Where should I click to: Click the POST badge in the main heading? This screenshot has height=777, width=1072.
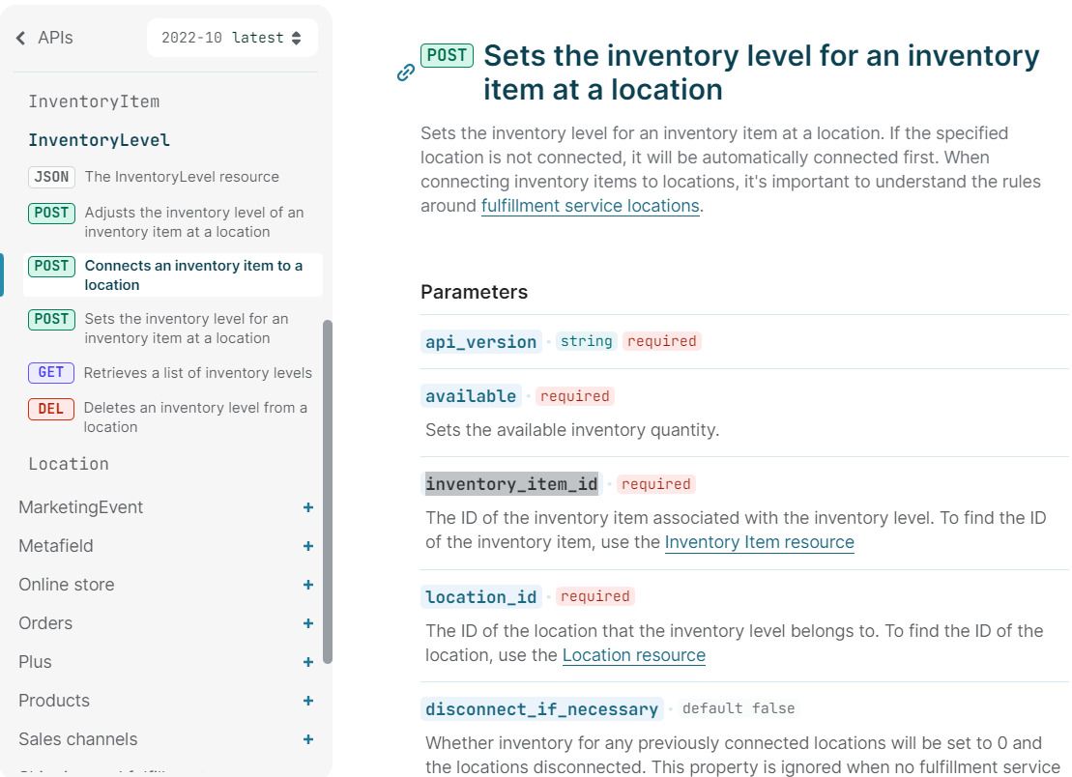click(x=447, y=56)
